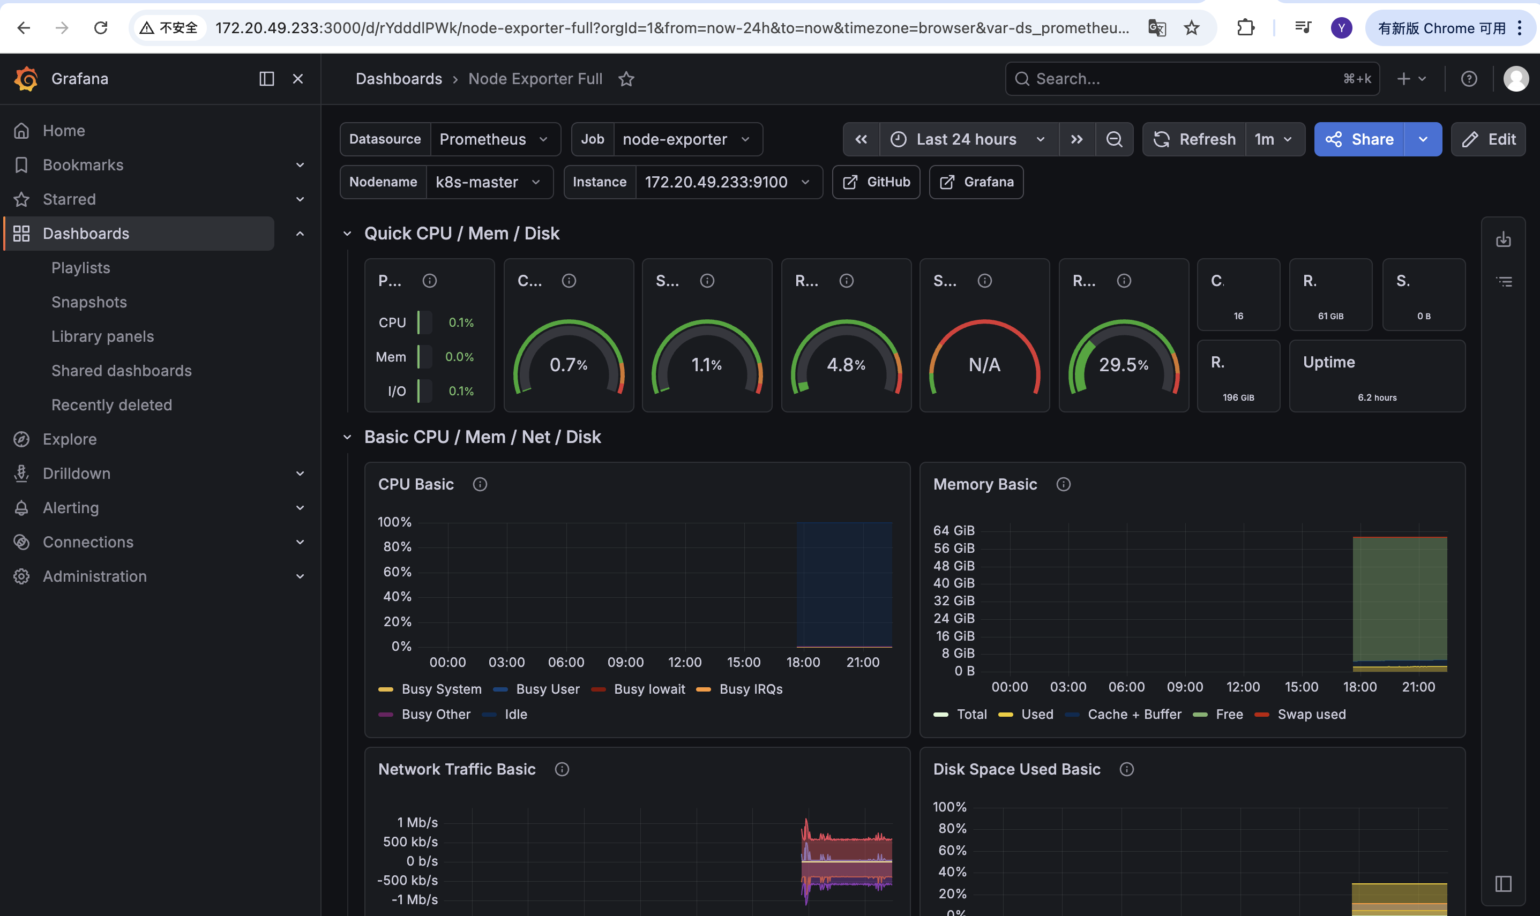Click the Grafana logo icon

click(26, 78)
